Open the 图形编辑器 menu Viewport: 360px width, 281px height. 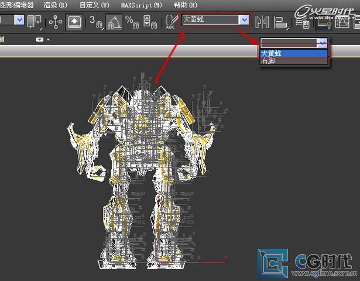[17, 5]
